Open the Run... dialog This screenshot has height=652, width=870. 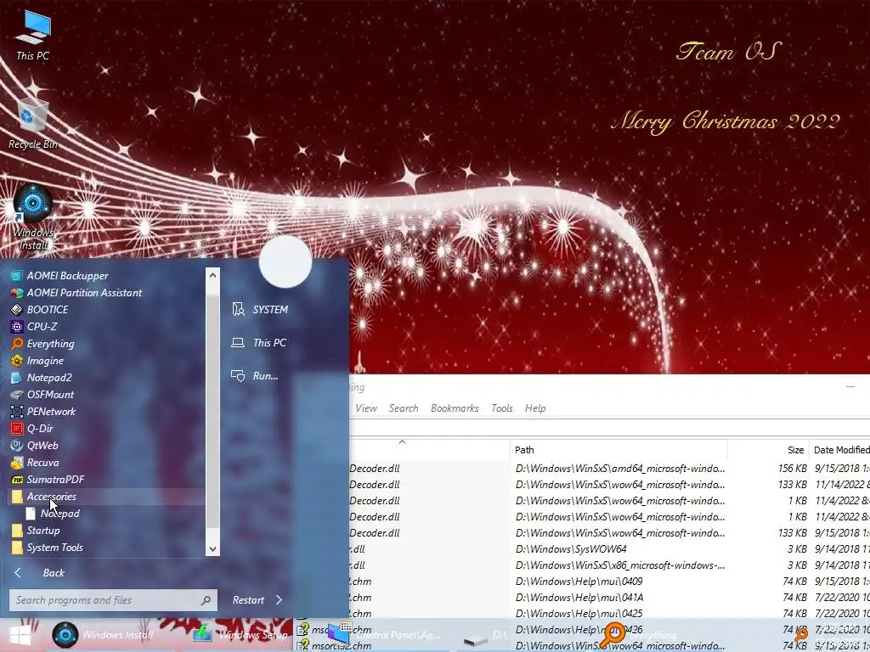coord(255,376)
